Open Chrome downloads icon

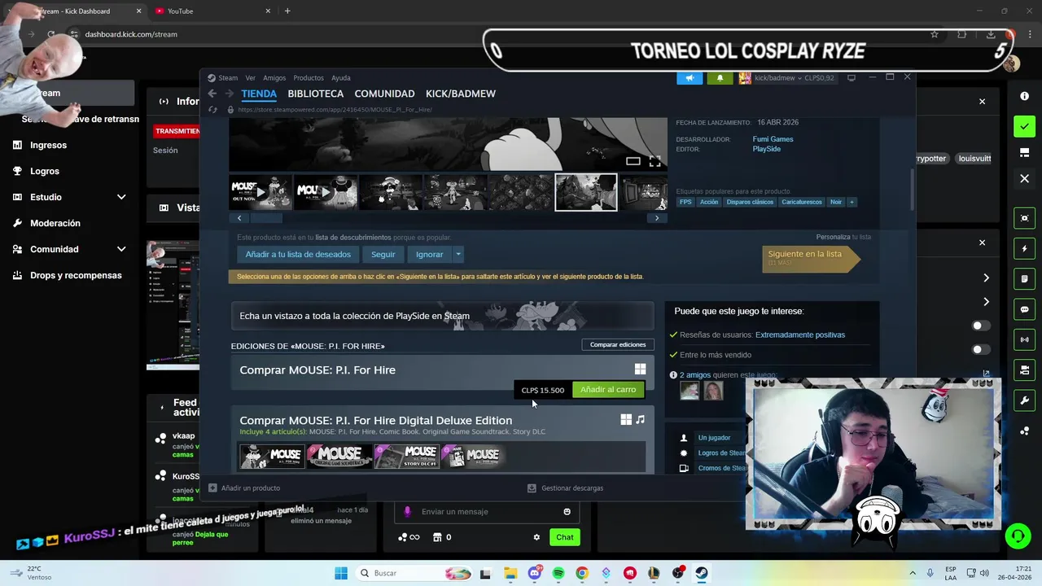click(990, 34)
